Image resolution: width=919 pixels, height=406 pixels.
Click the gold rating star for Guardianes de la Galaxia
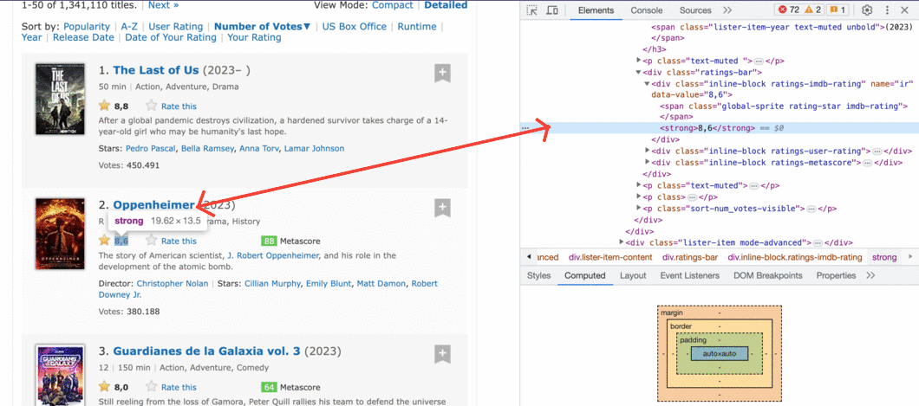click(104, 387)
